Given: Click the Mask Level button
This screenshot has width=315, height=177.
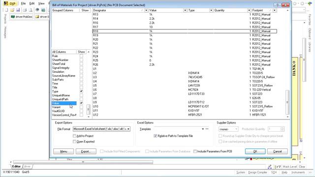Looking at the screenshot, I should pyautogui.click(x=289, y=167).
